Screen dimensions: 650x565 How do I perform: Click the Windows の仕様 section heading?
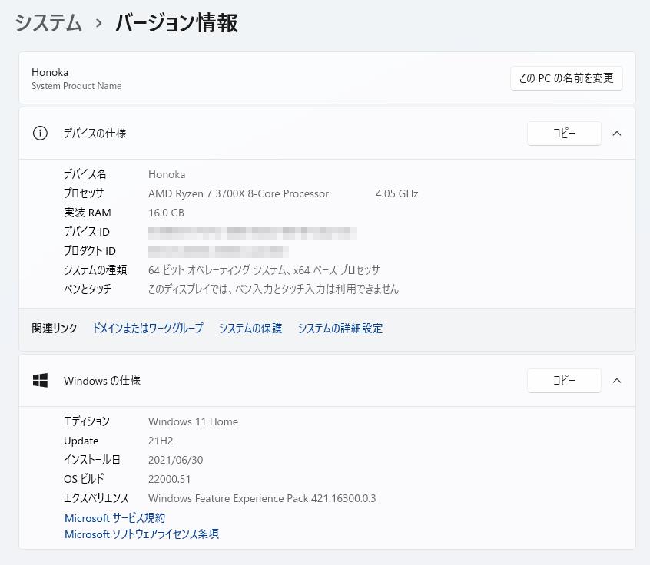(102, 380)
